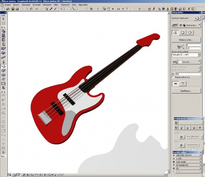The width and height of the screenshot is (205, 177).
Task: Click the Find and Select toolbar icon
Action: pos(47,9)
